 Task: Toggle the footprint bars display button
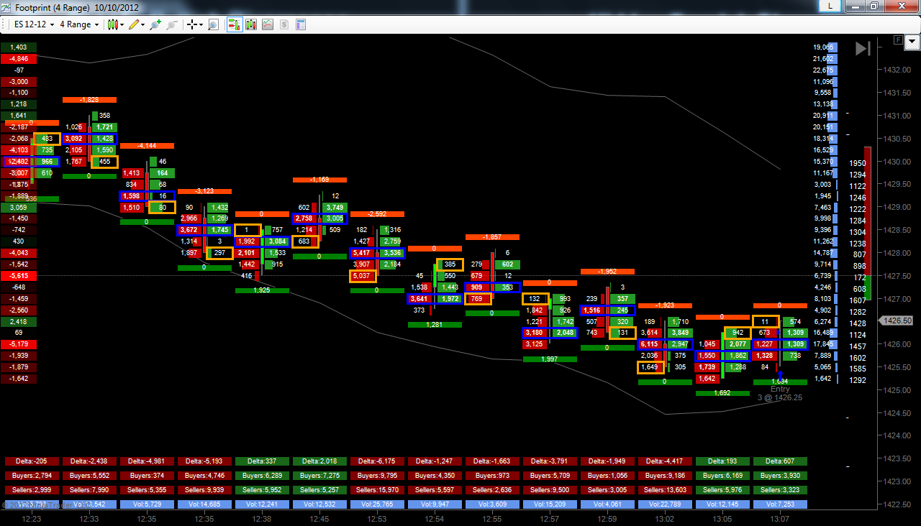click(235, 24)
